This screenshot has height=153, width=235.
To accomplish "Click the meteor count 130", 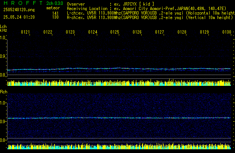I will pyautogui.click(x=55, y=17).
